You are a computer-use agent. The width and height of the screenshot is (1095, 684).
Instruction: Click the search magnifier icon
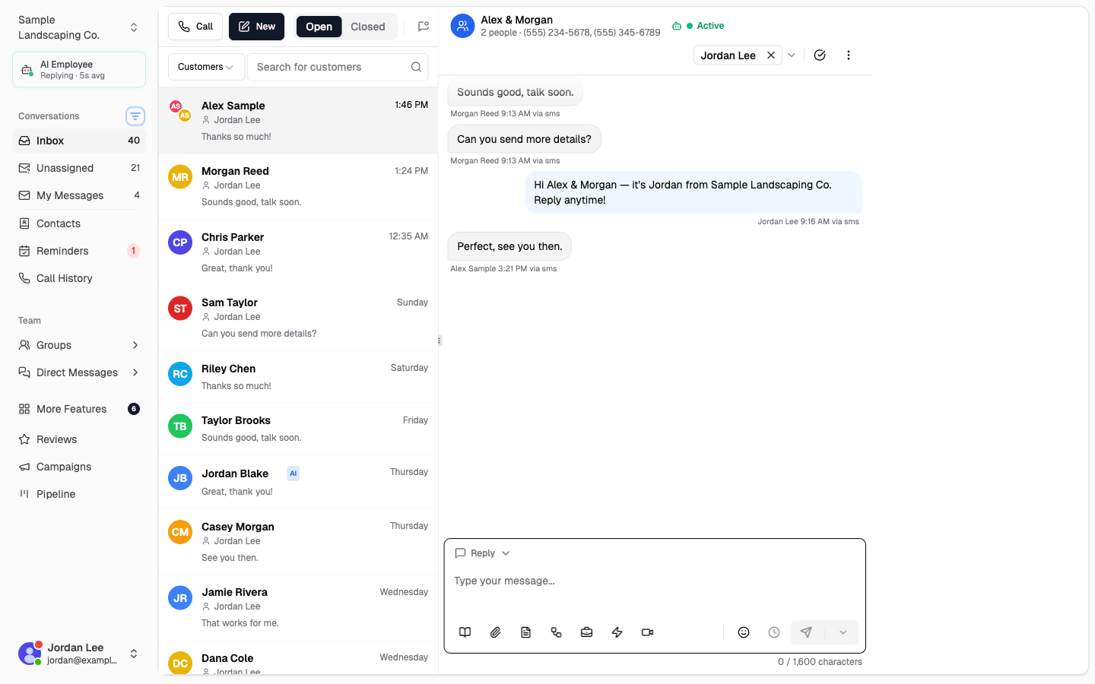tap(416, 67)
